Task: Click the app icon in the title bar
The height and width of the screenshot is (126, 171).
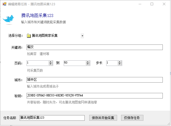Action: [x=5, y=4]
